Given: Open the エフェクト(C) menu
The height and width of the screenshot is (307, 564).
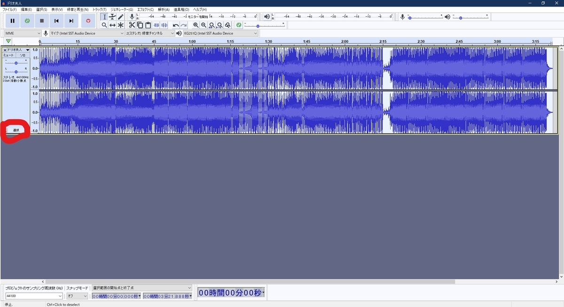Looking at the screenshot, I should (x=145, y=9).
